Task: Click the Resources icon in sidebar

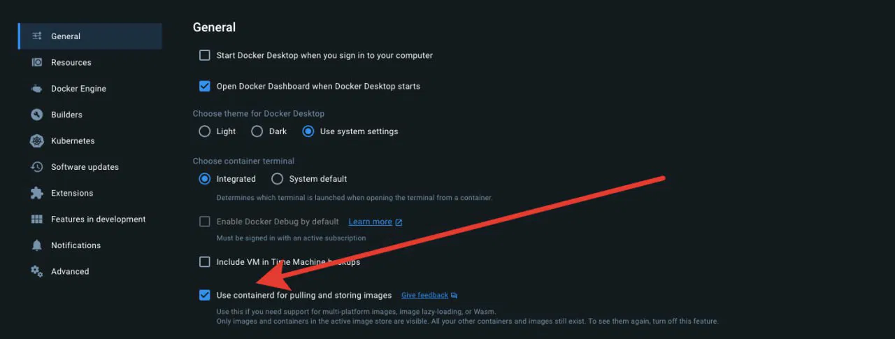Action: (37, 62)
